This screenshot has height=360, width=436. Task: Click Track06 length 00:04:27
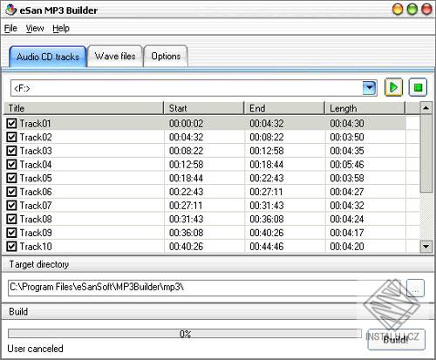[347, 192]
